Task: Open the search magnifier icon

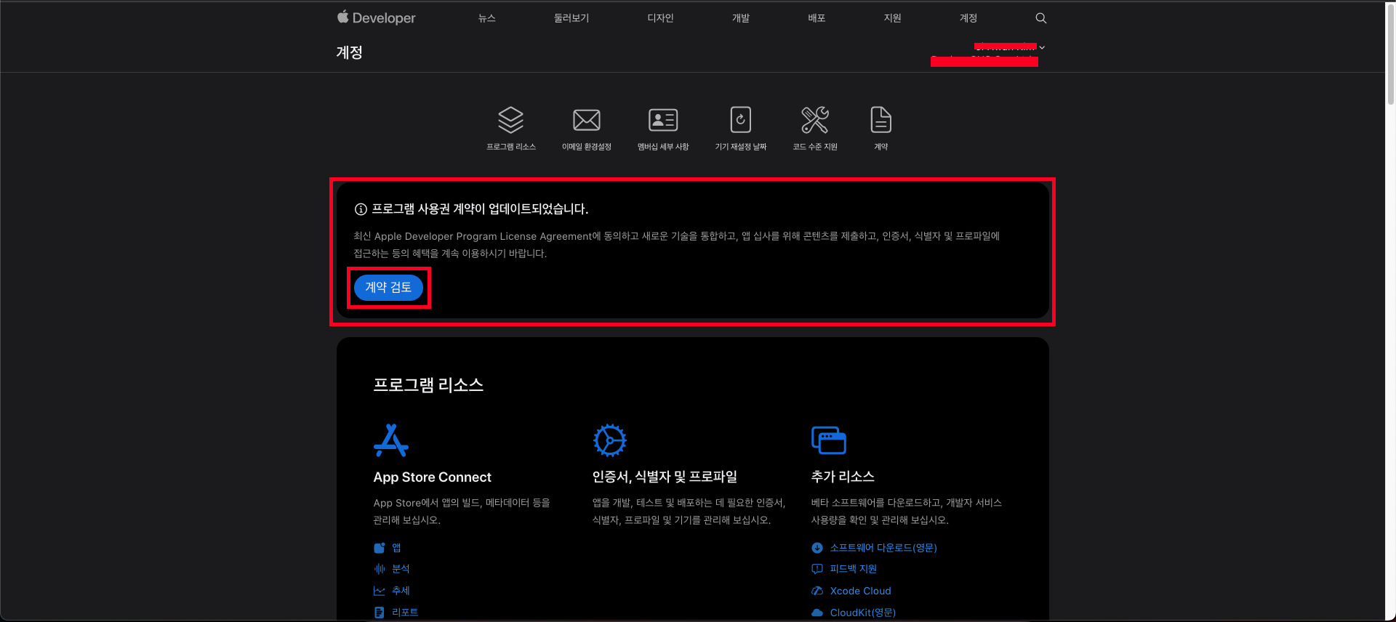Action: tap(1040, 18)
